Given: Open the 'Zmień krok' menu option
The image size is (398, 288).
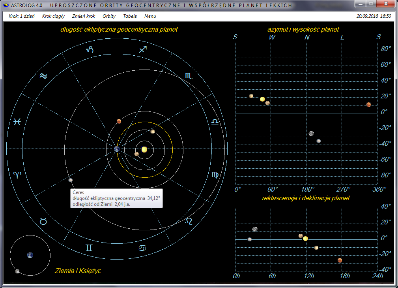Looking at the screenshot, I should coord(84,16).
